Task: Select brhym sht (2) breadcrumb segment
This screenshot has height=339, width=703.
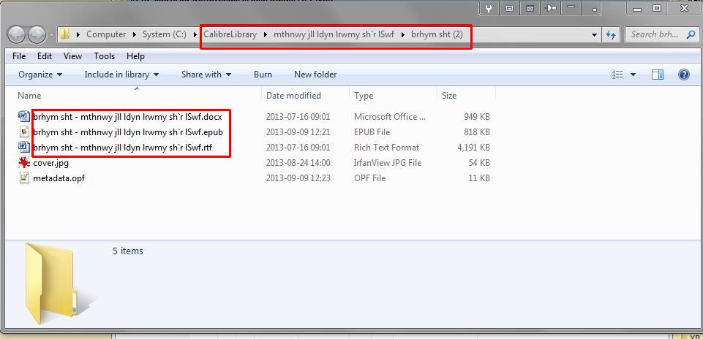Action: (437, 34)
